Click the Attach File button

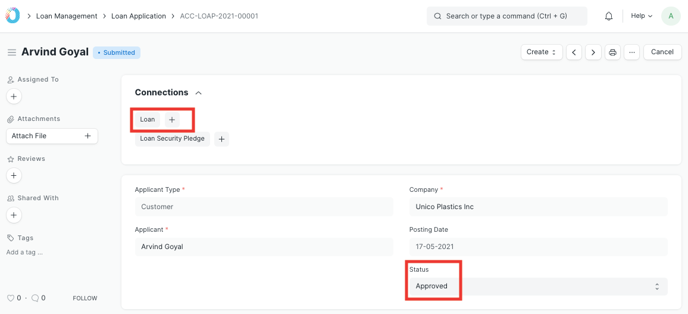(52, 136)
